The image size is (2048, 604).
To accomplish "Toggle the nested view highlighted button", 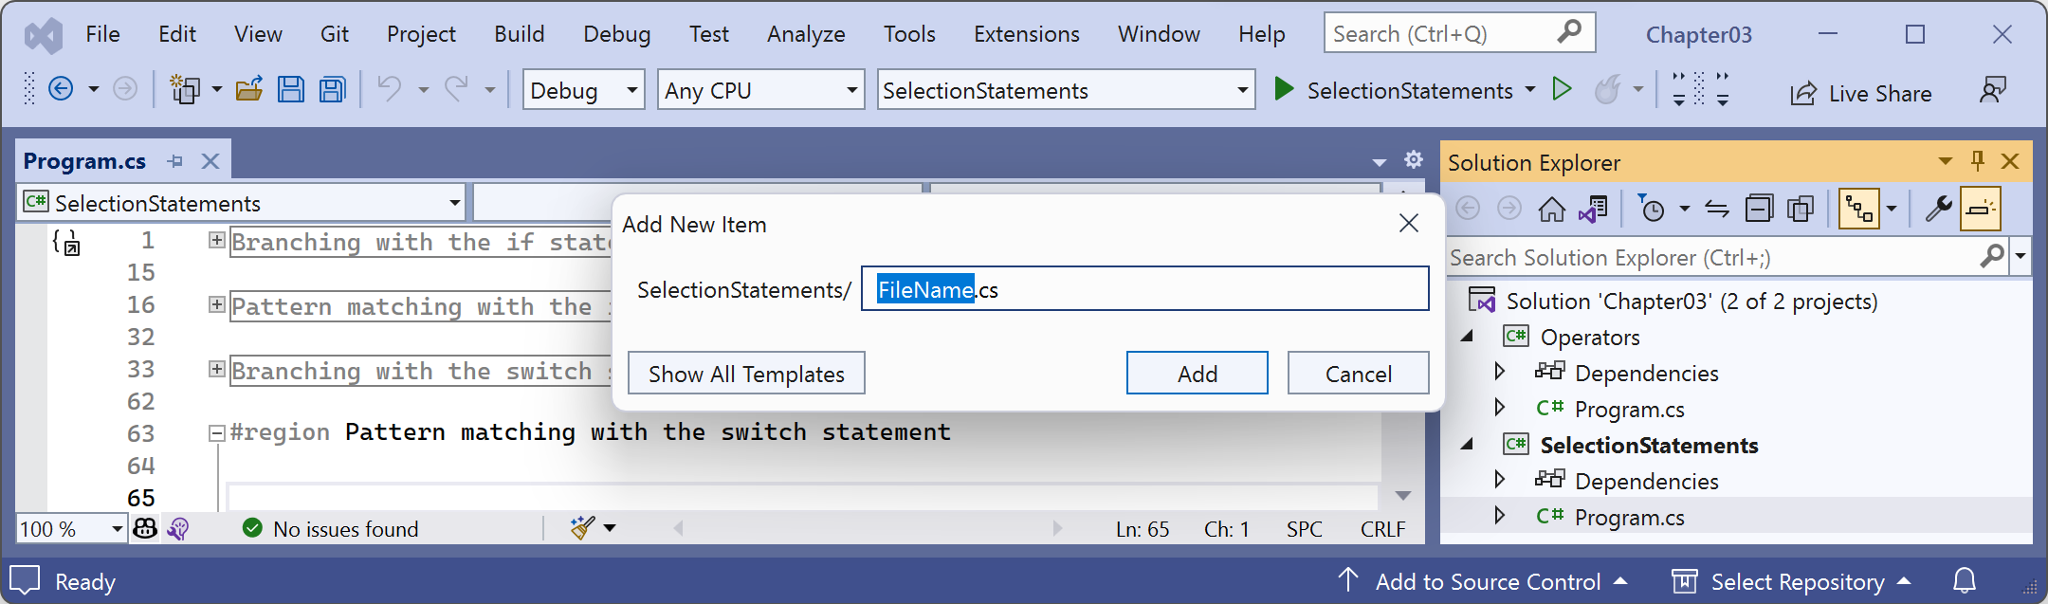I will 1859,209.
